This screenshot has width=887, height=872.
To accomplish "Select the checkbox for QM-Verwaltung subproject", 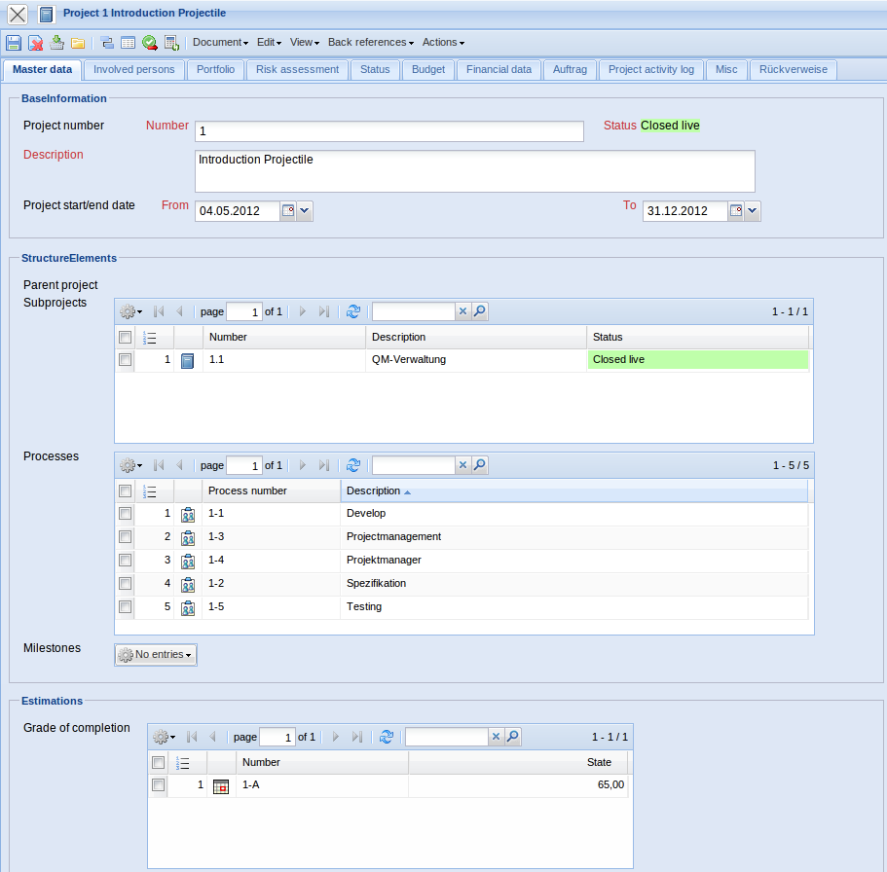I will tap(125, 360).
